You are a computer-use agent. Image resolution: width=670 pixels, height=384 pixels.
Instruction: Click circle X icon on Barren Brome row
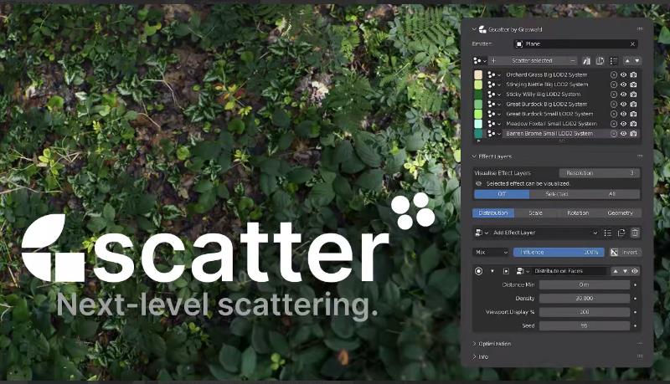[614, 134]
